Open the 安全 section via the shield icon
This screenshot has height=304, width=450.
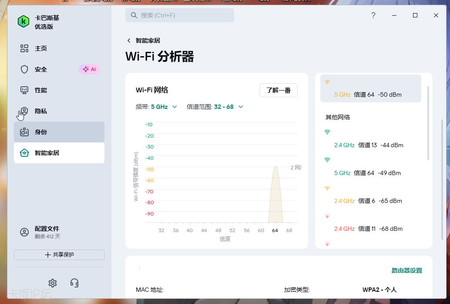(x=24, y=69)
